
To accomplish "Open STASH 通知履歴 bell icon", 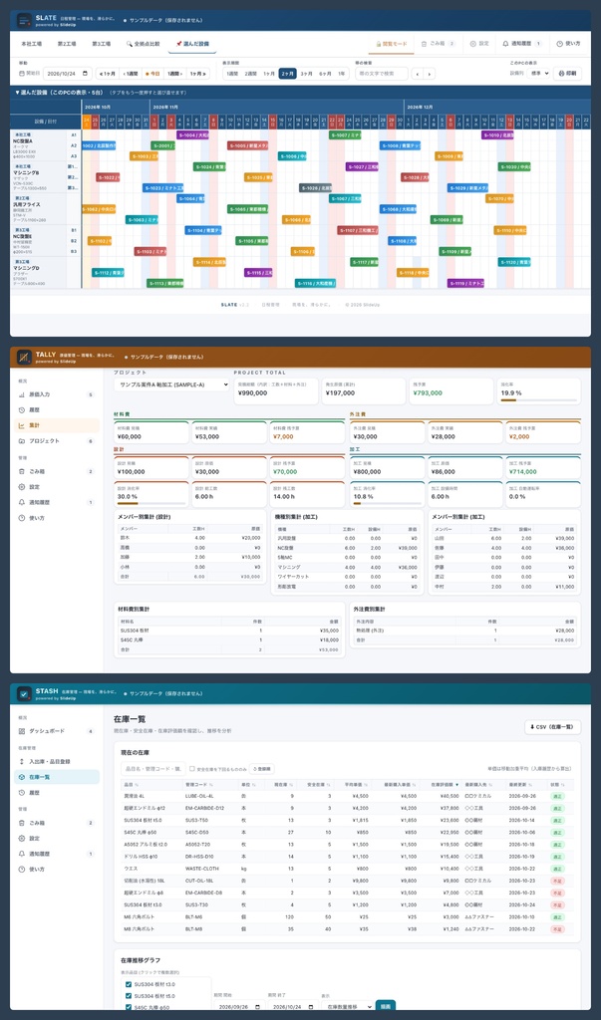I will point(22,854).
